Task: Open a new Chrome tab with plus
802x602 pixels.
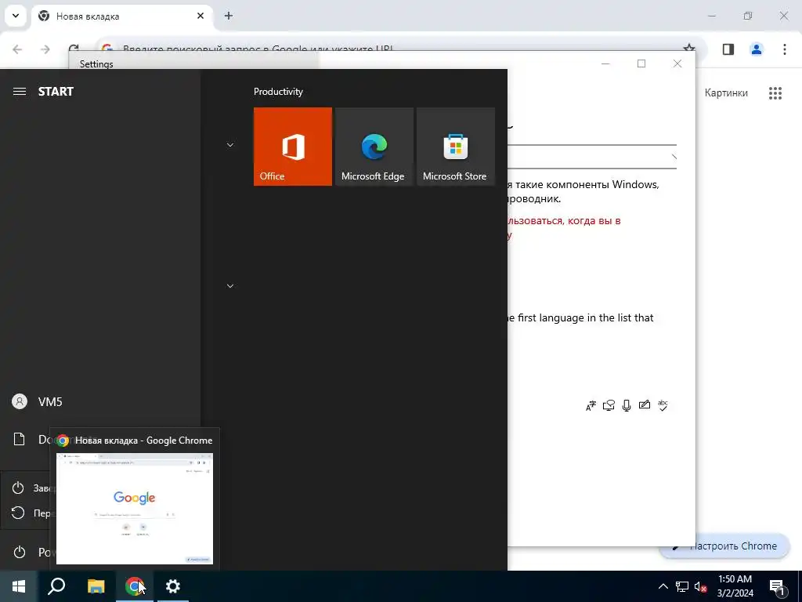Action: 229,16
